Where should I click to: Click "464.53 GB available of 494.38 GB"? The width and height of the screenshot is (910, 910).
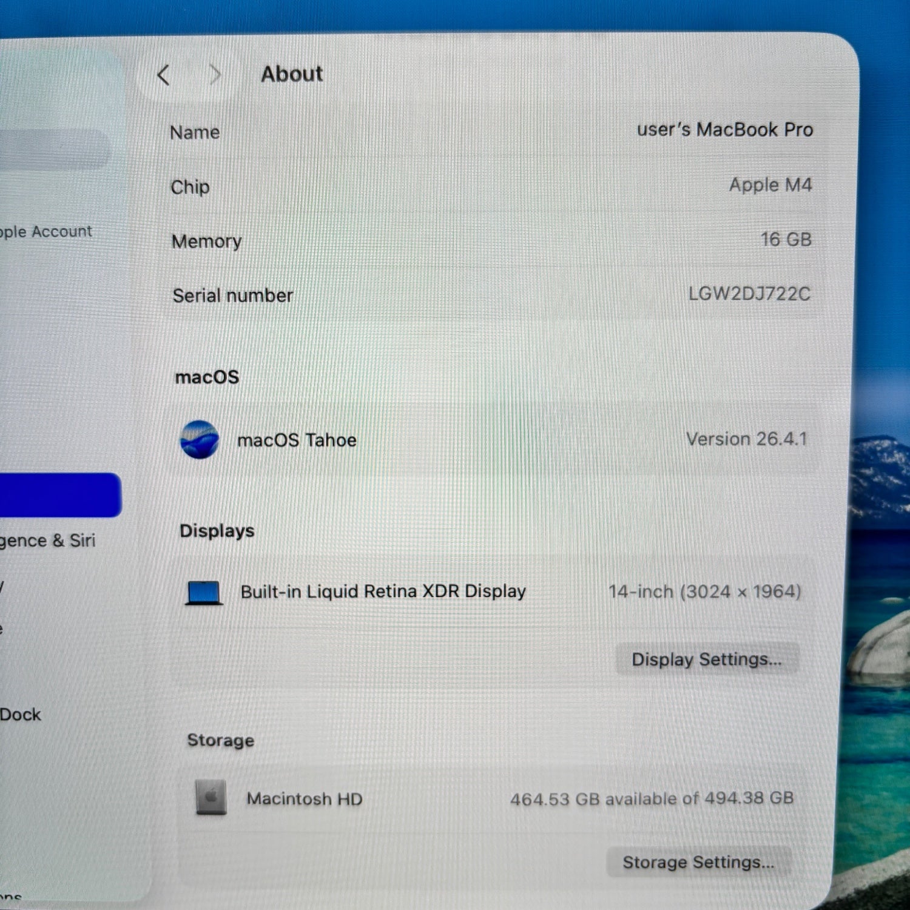click(x=652, y=798)
